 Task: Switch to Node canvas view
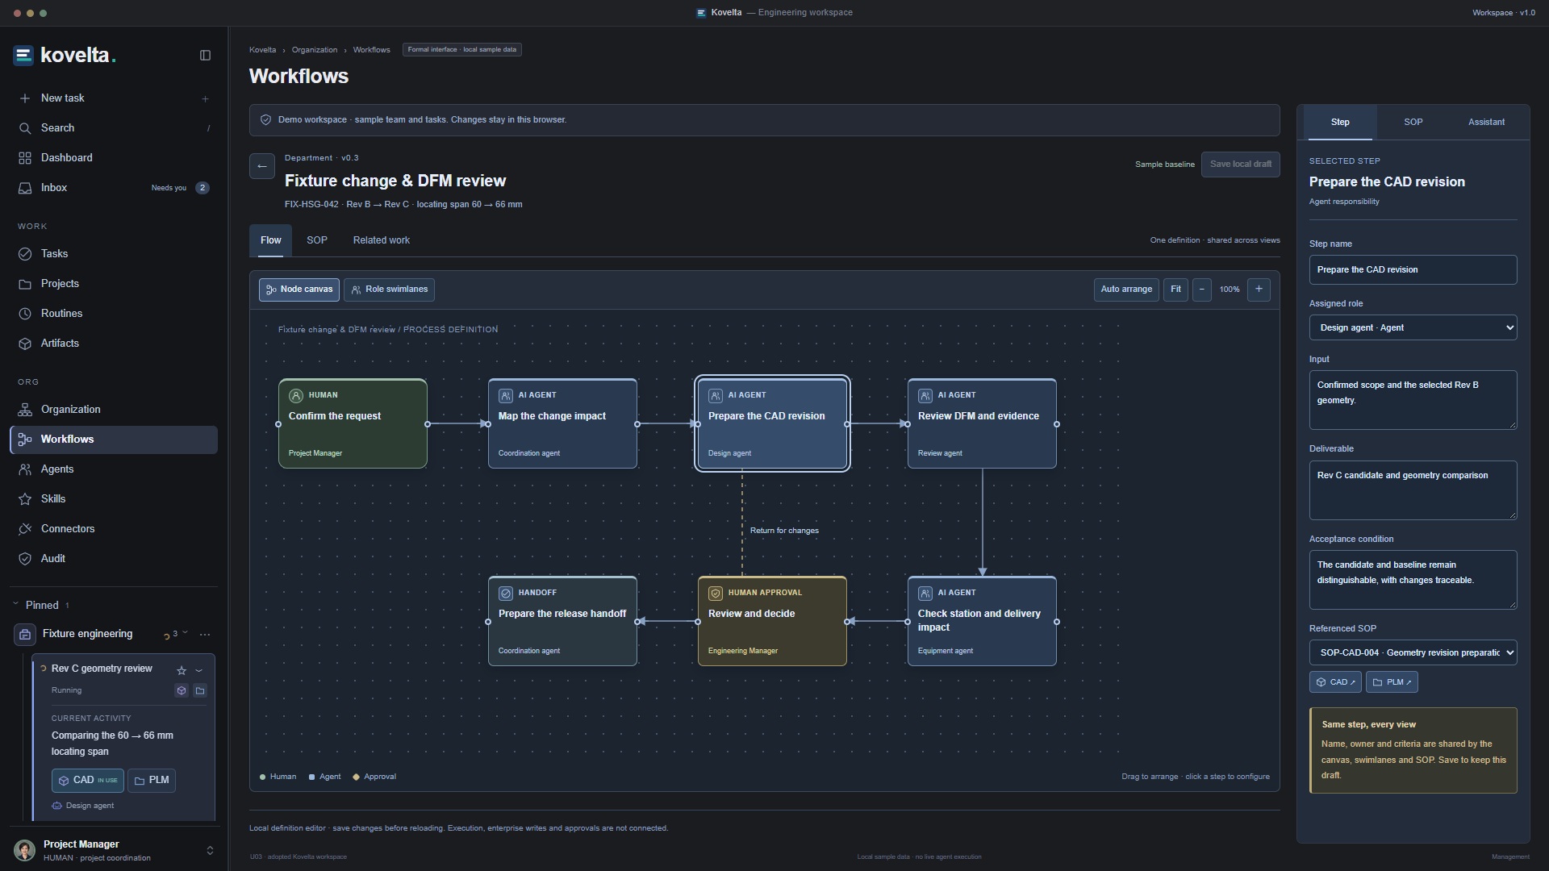point(299,290)
